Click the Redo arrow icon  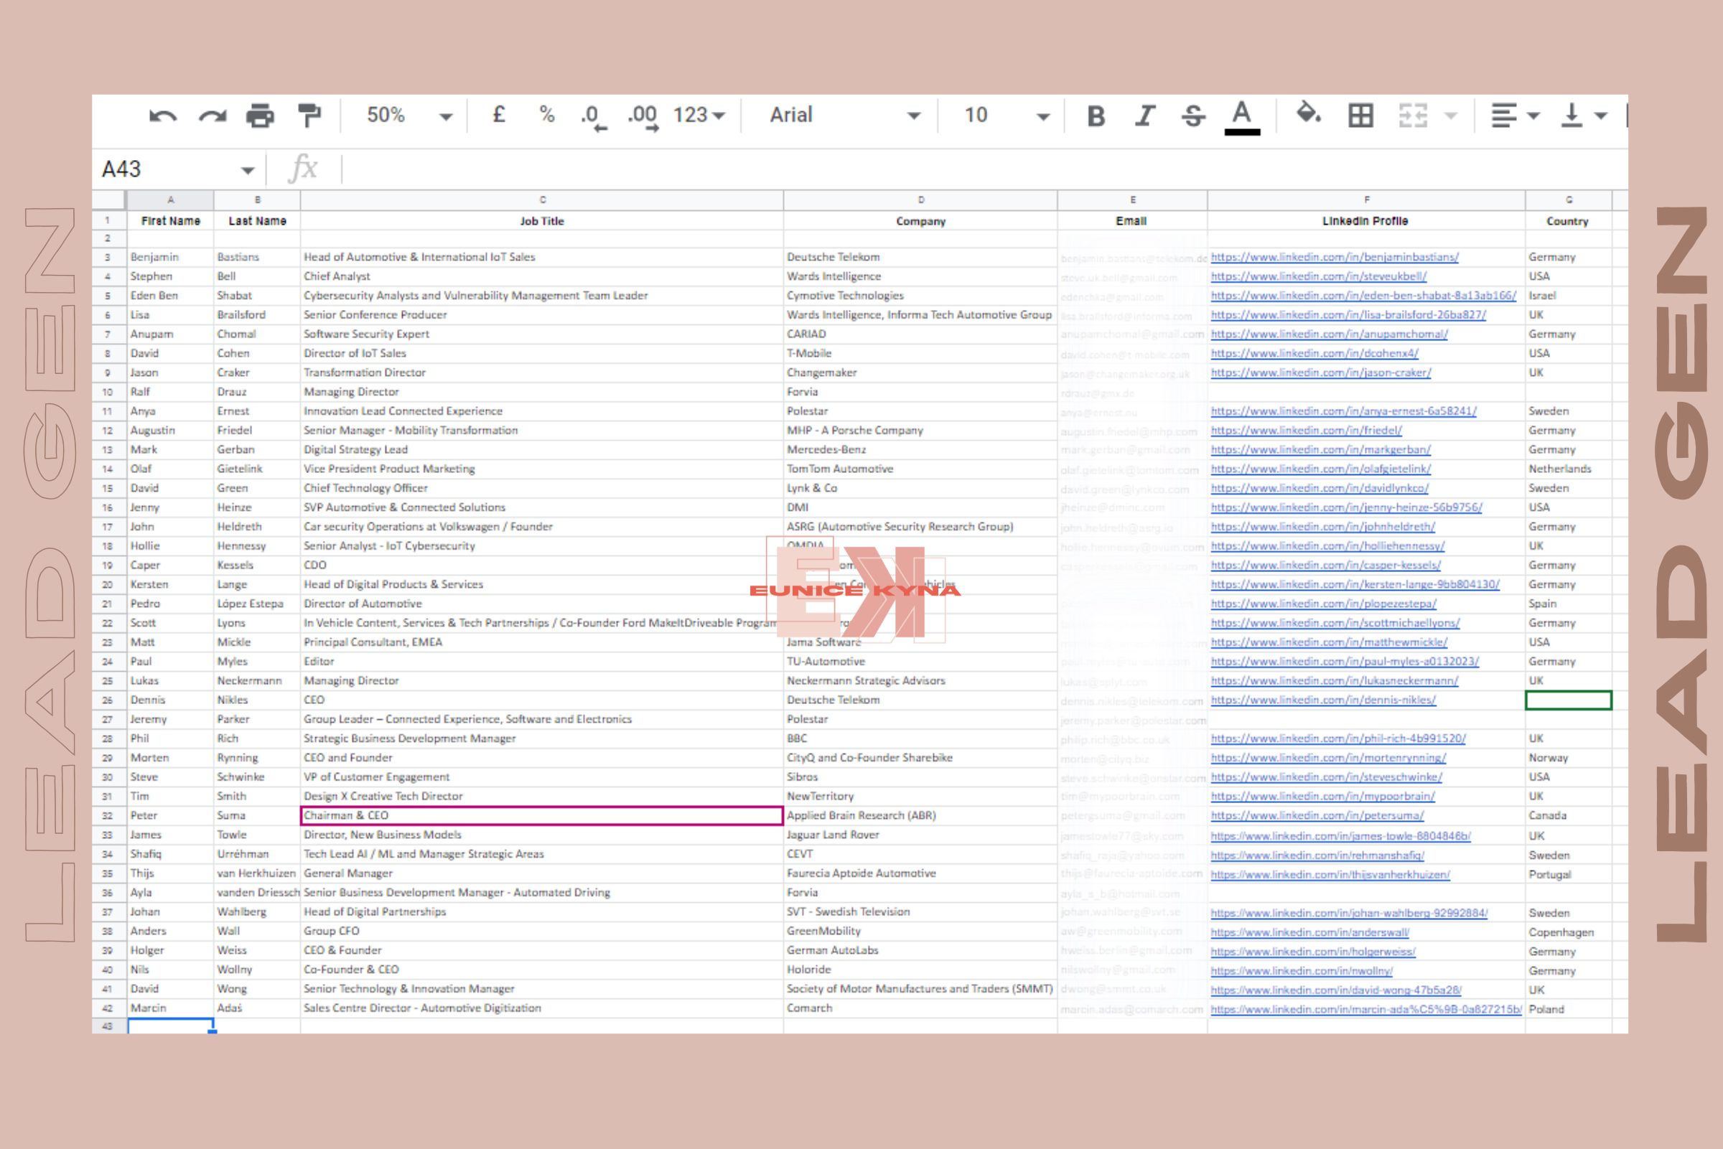pos(213,116)
